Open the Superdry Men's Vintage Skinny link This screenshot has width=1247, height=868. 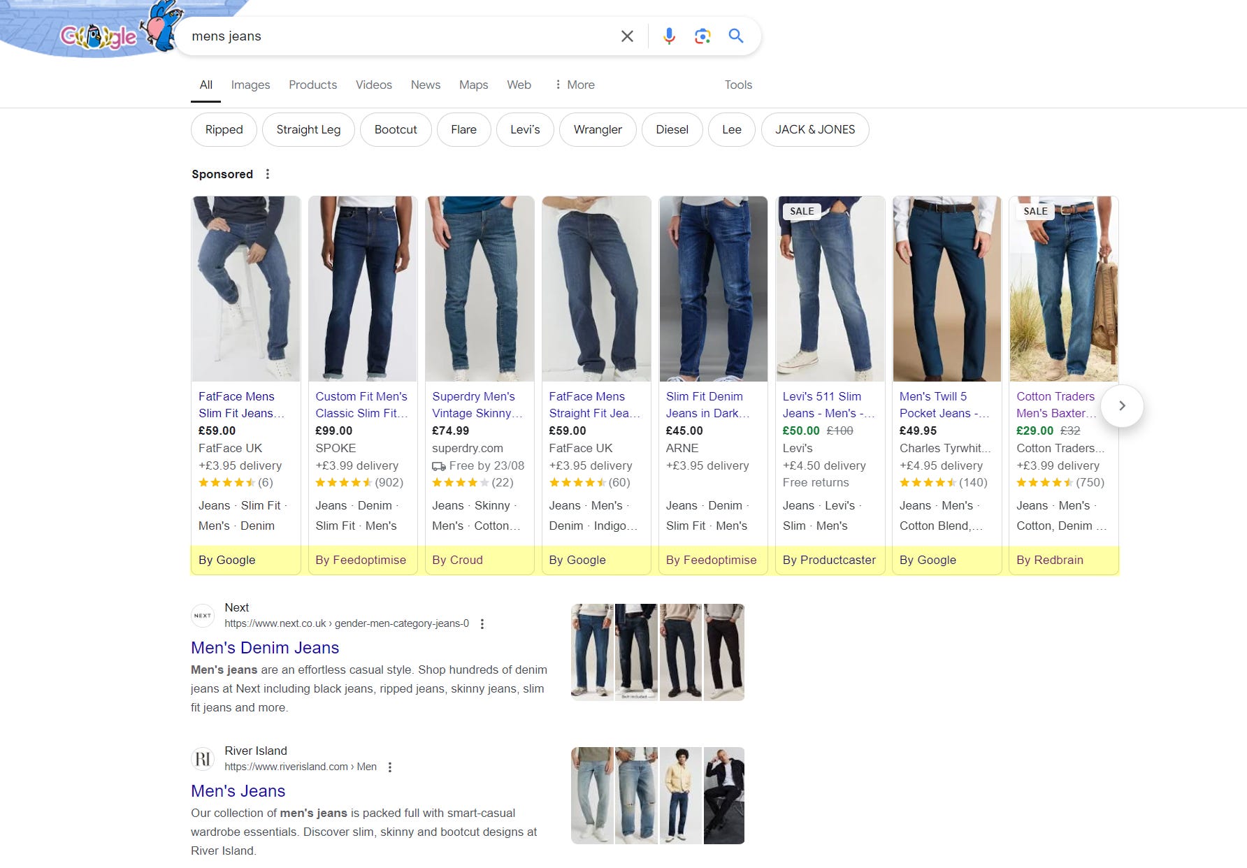click(477, 405)
